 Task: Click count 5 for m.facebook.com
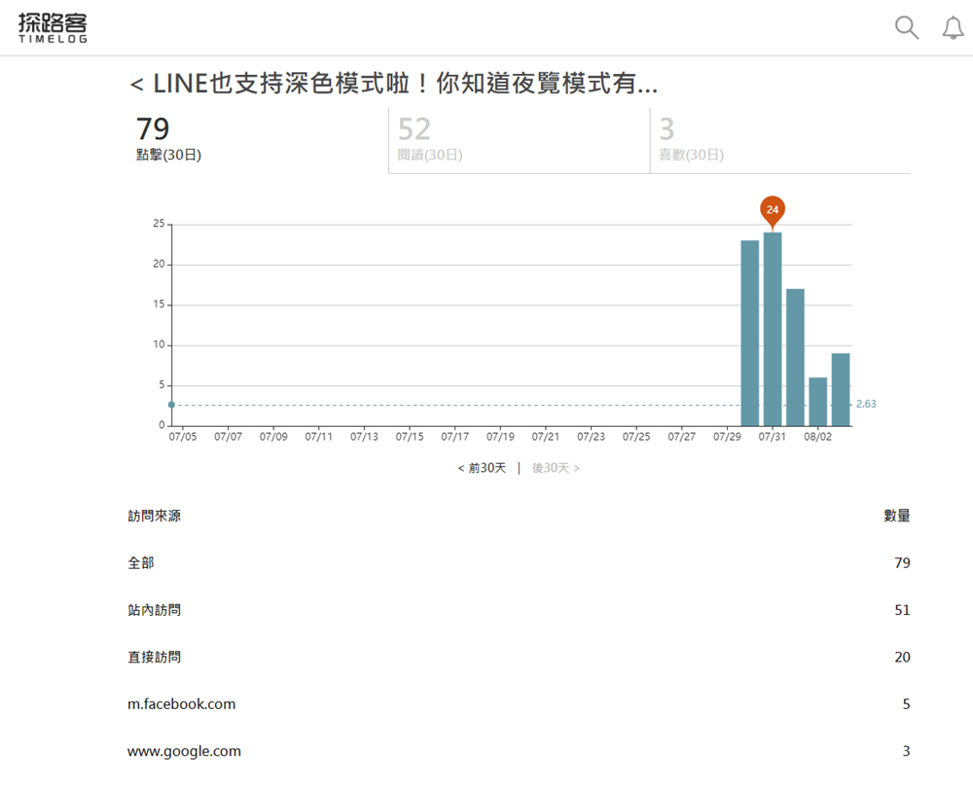point(906,704)
